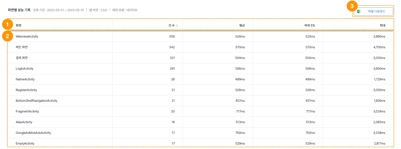Open the NativeActivity row
The height and width of the screenshot is (149, 401).
point(25,79)
